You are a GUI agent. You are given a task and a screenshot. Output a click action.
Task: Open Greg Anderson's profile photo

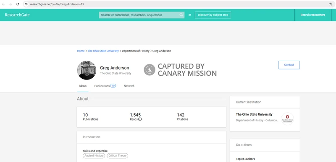(x=87, y=70)
